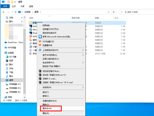Go back with the back arrow
This screenshot has height=116, width=154.
tap(4, 12)
